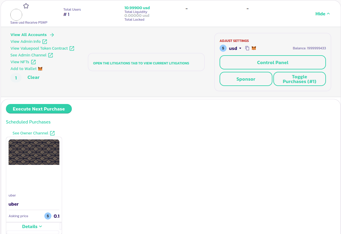Click the MetaMask fox icon beside usd
341x234 pixels.
pos(254,48)
